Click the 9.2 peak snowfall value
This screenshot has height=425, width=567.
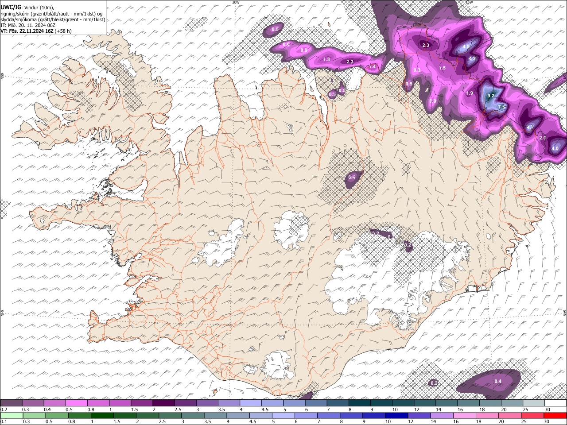(x=490, y=96)
